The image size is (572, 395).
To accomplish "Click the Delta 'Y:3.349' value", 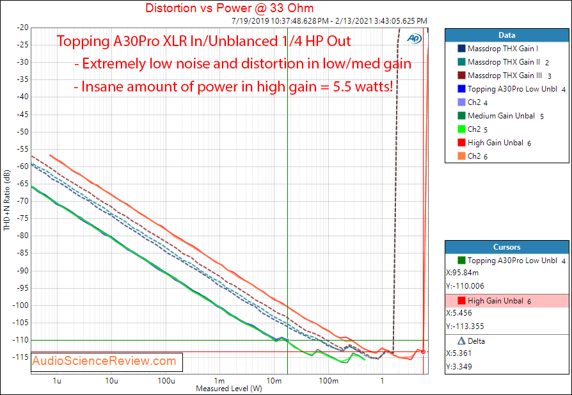I will (459, 366).
